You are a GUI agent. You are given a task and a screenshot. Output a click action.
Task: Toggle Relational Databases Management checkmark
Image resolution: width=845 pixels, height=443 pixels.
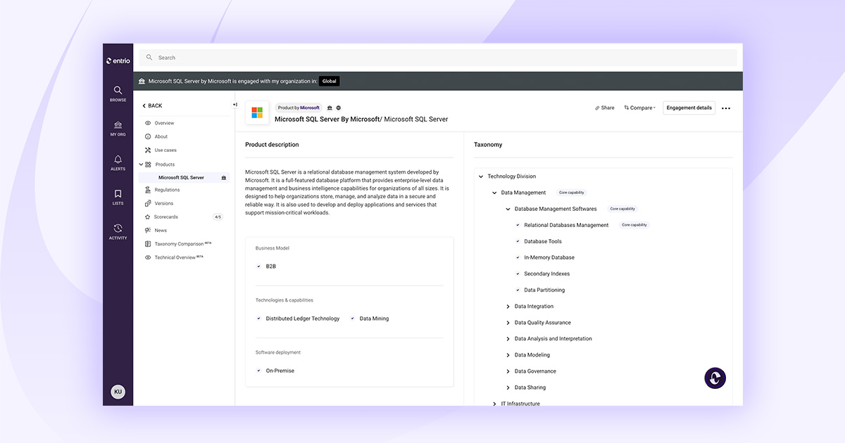coord(518,225)
